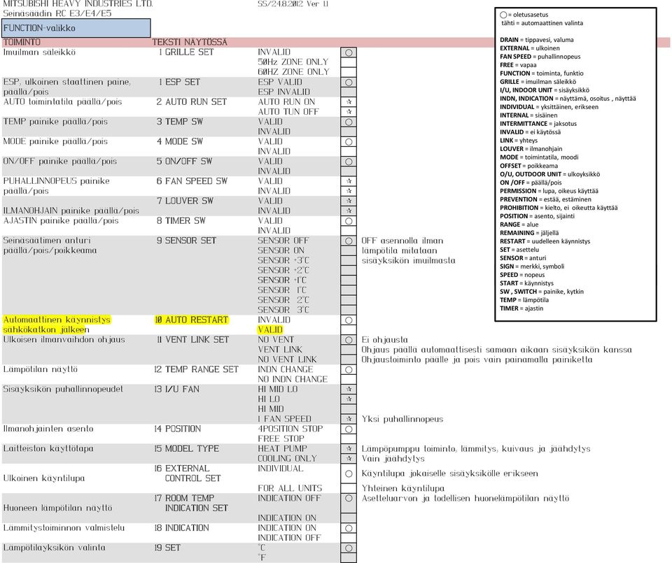Click the highlighted 10 AUTO RESTART entry

click(x=191, y=320)
